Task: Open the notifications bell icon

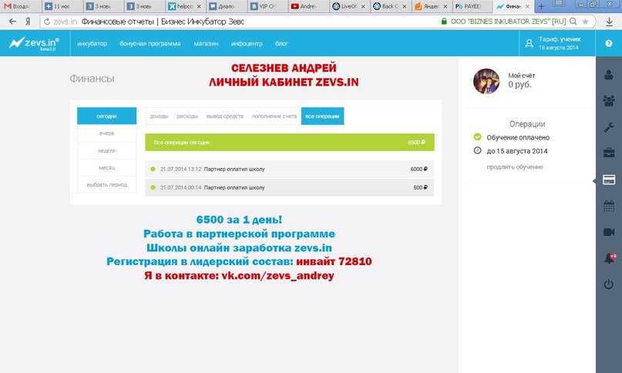Action: coord(610,258)
